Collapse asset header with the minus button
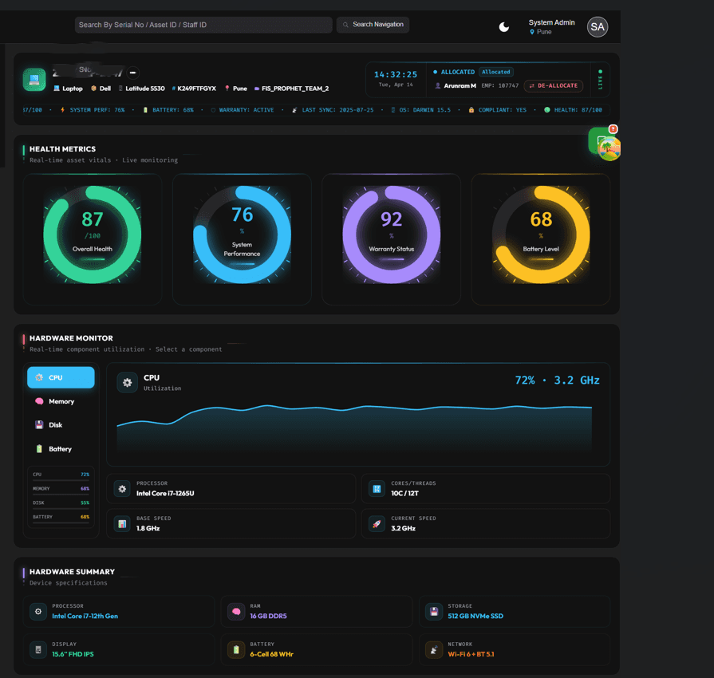The width and height of the screenshot is (714, 678). (133, 73)
